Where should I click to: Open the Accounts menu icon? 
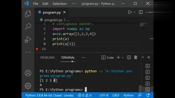tap(28, 73)
